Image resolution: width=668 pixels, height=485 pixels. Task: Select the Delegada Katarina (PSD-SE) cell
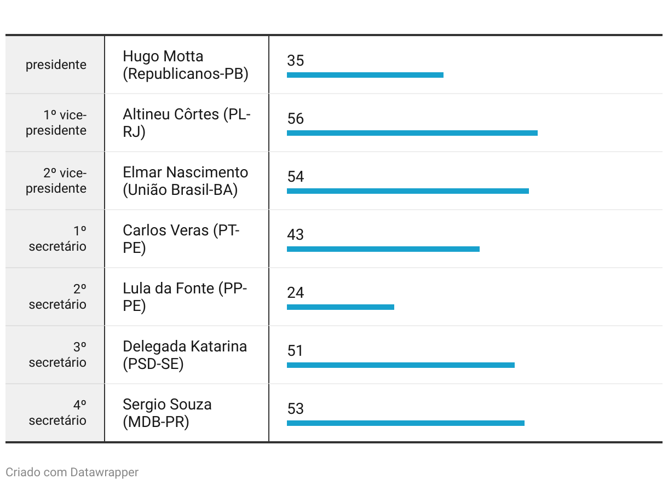pos(186,355)
